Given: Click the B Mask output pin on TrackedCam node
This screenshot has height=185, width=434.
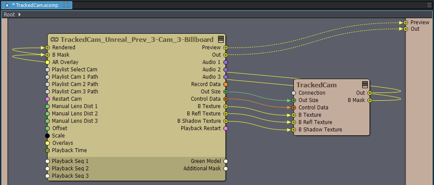Looking at the screenshot, I should coord(370,100).
